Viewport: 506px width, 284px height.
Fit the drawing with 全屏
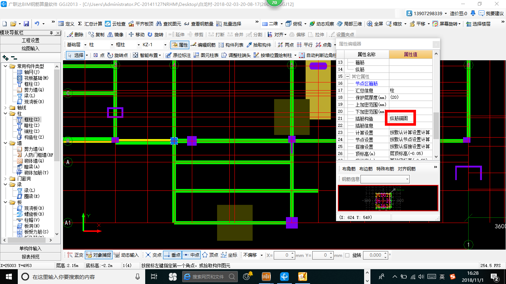pyautogui.click(x=375, y=24)
